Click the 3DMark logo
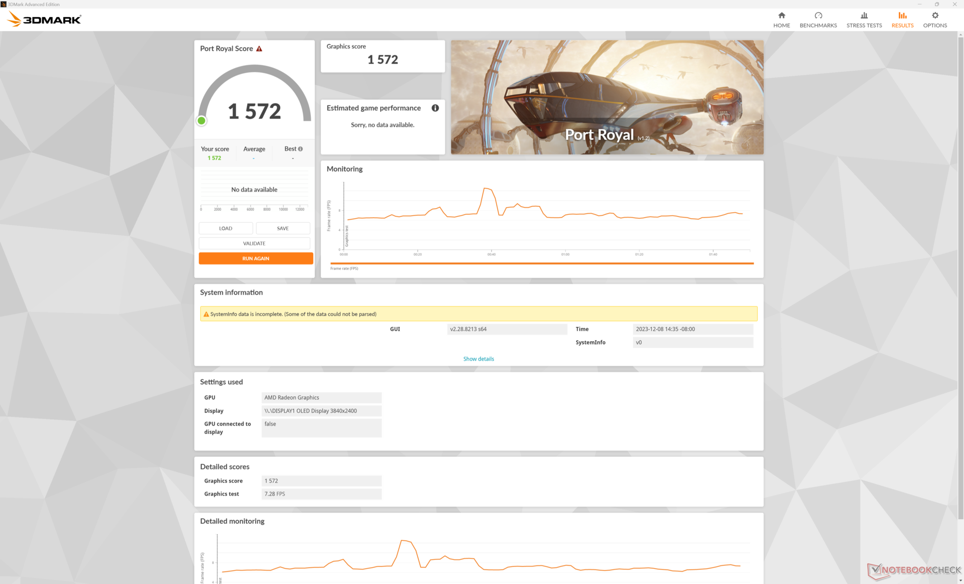 tap(45, 20)
